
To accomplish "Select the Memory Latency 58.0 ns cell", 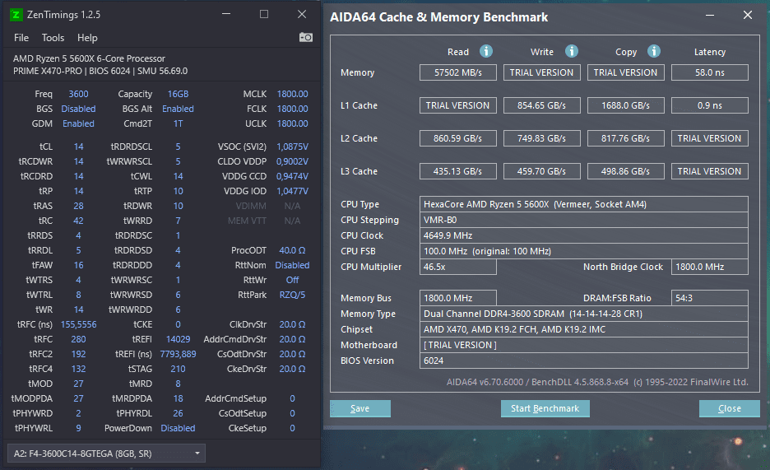I will pos(710,72).
